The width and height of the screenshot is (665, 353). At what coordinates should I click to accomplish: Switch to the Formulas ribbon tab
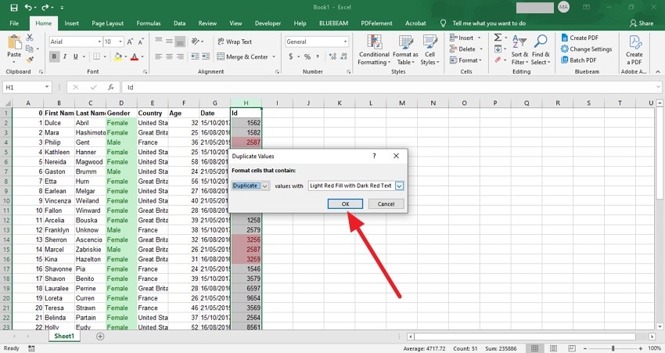tap(149, 23)
